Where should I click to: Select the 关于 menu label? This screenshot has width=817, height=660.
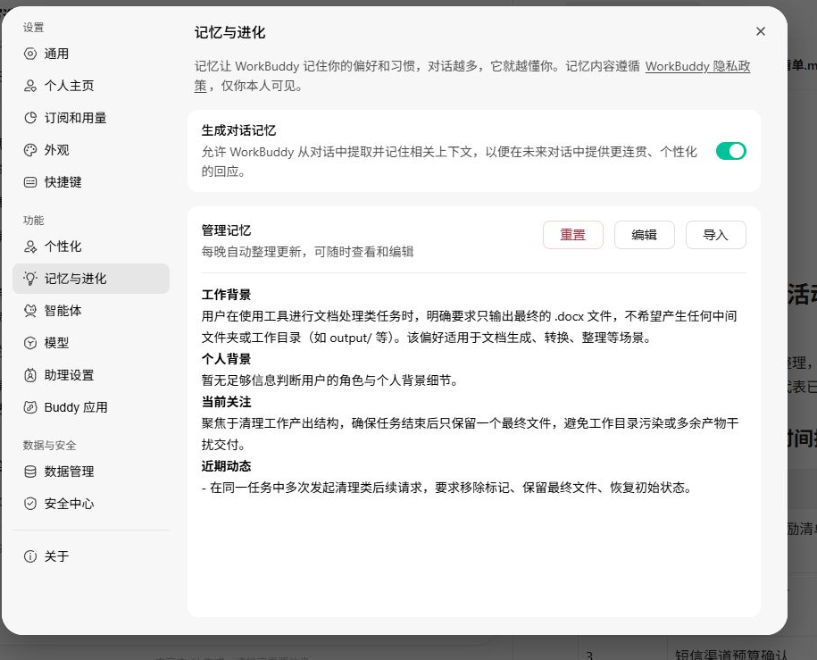(x=57, y=556)
